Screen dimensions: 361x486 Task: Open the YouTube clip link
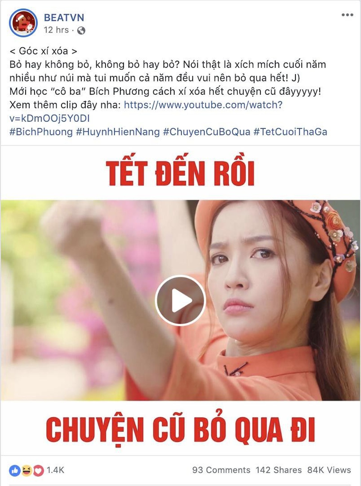tap(146, 111)
